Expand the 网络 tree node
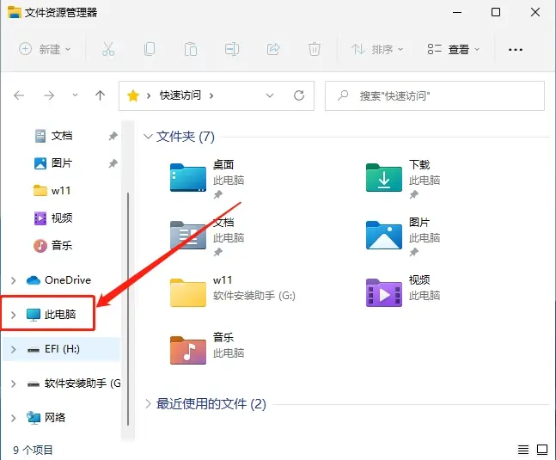The image size is (556, 460). point(14,418)
